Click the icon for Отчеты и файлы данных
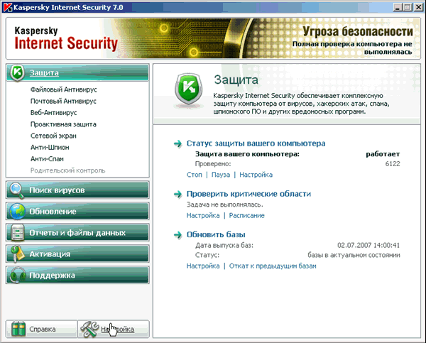The width and height of the screenshot is (426, 343). point(18,233)
